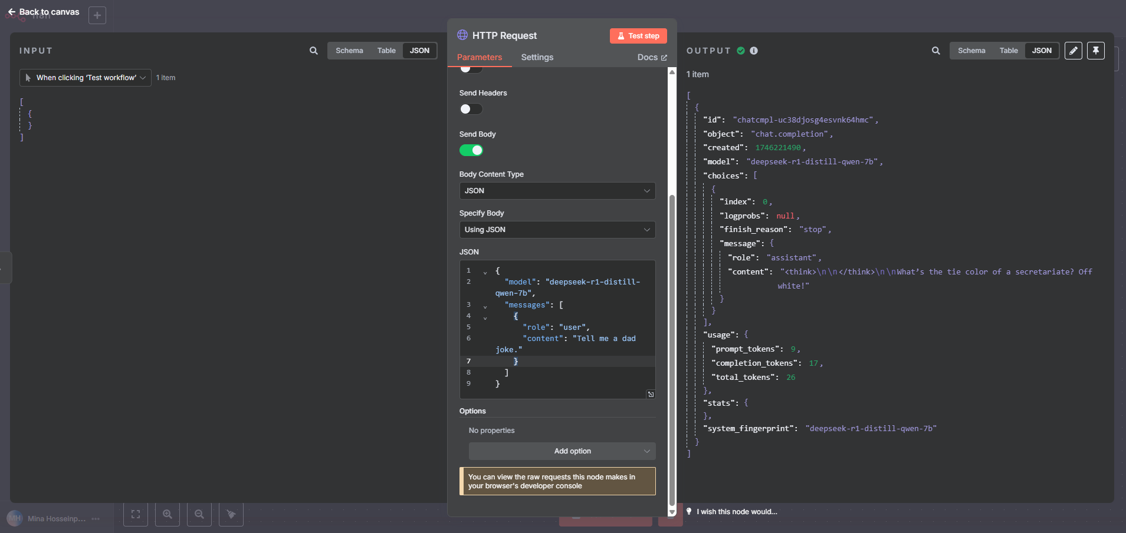Click the zoom in magnifier icon
Image resolution: width=1126 pixels, height=533 pixels.
[x=167, y=514]
